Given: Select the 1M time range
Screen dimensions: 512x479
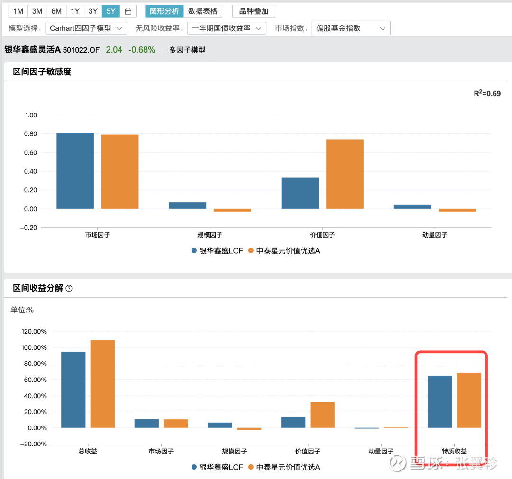Looking at the screenshot, I should click(x=18, y=11).
